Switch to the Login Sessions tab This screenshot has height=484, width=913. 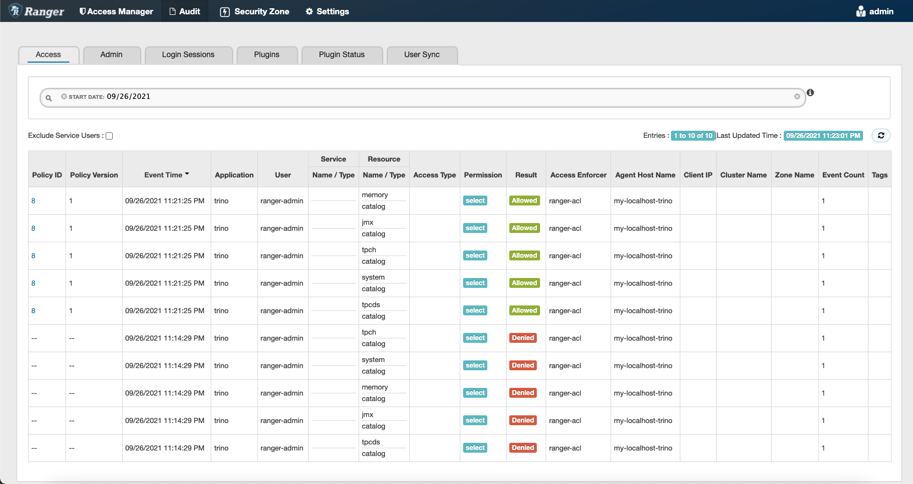pos(188,54)
